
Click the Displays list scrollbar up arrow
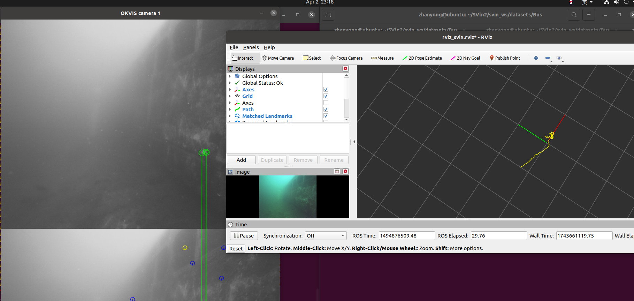[x=346, y=75]
